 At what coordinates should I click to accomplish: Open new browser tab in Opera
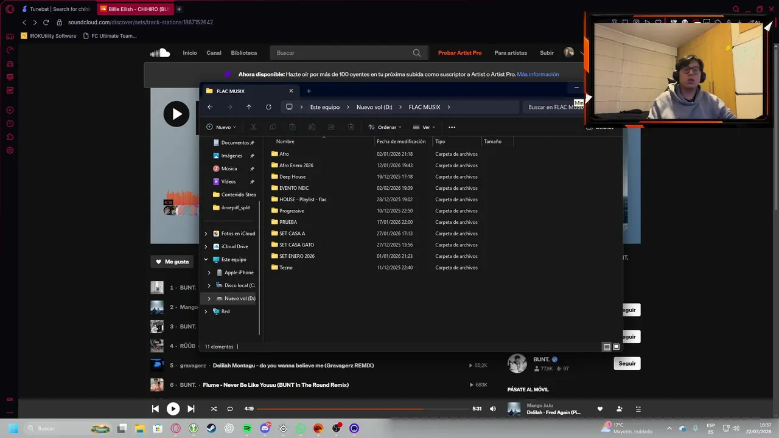(x=179, y=9)
